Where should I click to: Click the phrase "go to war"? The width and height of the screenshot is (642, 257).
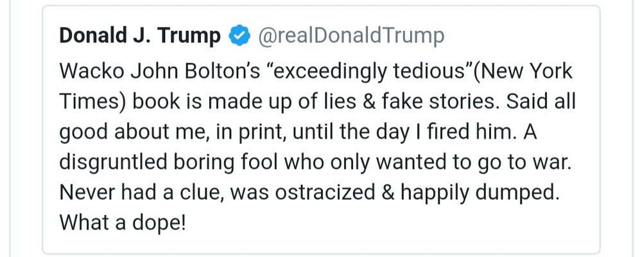point(524,162)
